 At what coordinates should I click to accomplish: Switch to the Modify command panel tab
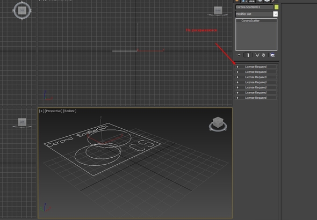(x=244, y=1)
